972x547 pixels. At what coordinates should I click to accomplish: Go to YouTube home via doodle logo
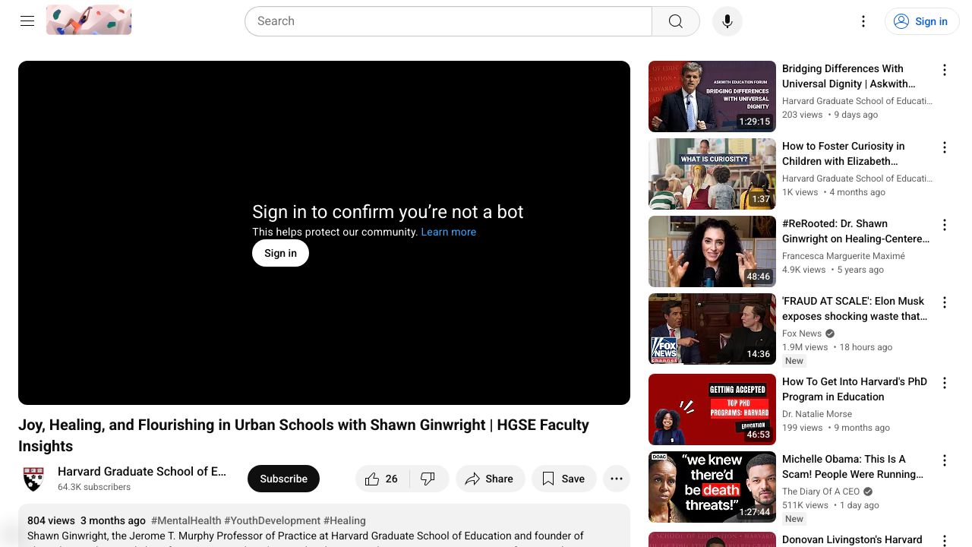pyautogui.click(x=89, y=20)
